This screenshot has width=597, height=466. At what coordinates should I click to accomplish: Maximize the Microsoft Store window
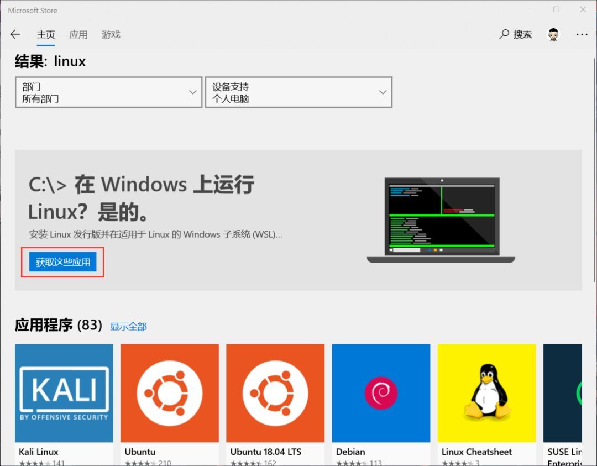(x=556, y=9)
